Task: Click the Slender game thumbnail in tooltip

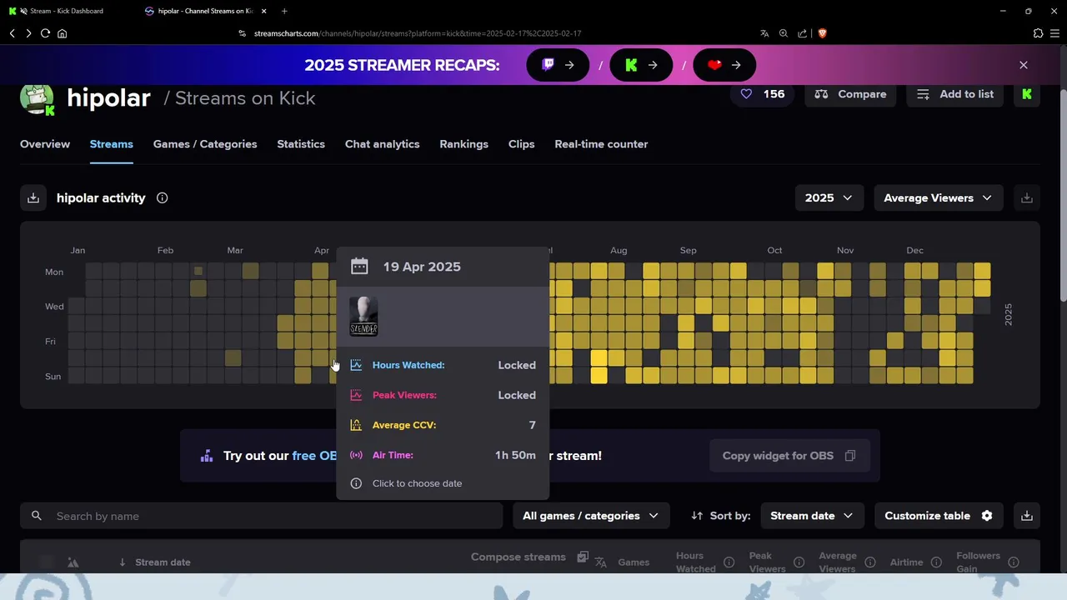Action: tap(363, 317)
